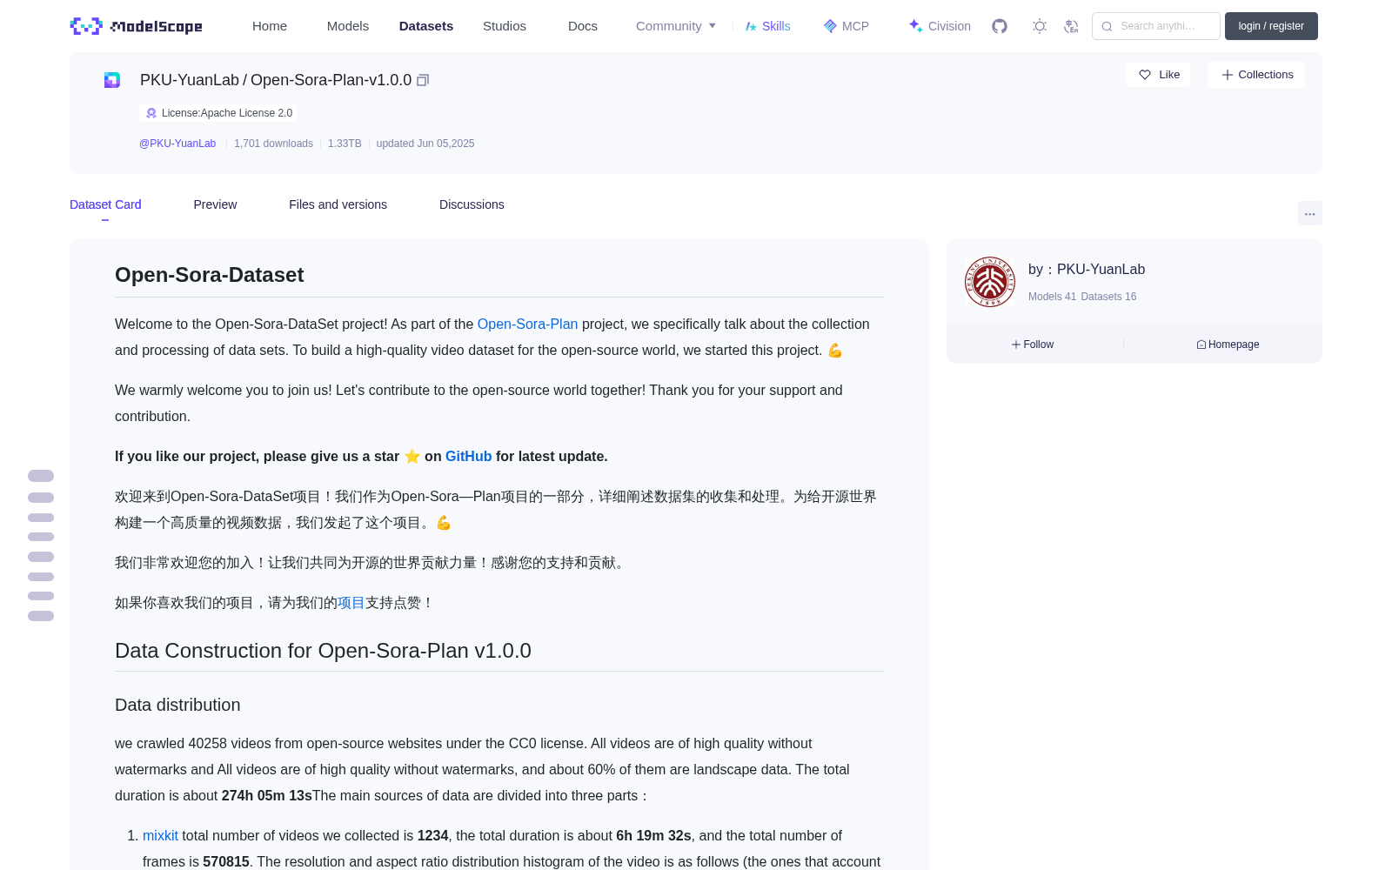Click the search magnifier icon
This screenshot has width=1392, height=870.
click(x=1107, y=26)
